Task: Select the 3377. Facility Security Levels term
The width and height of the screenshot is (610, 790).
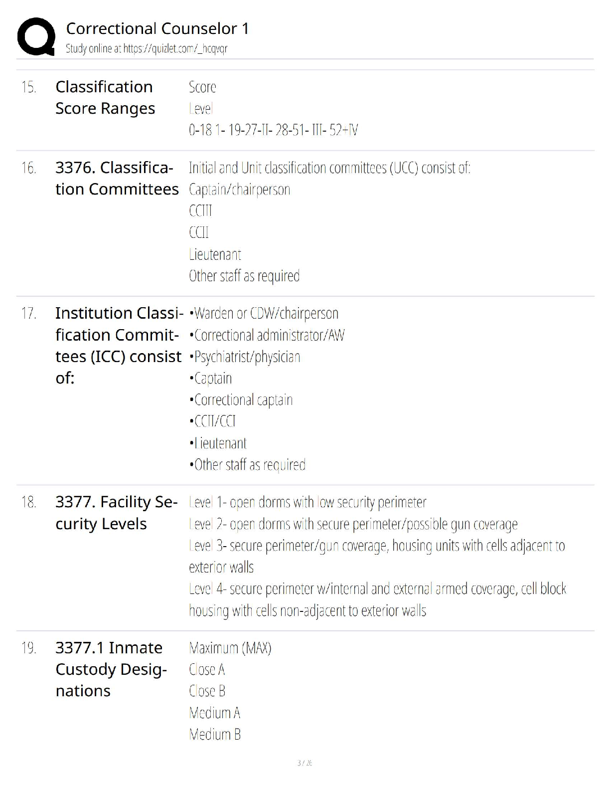Action: (116, 513)
